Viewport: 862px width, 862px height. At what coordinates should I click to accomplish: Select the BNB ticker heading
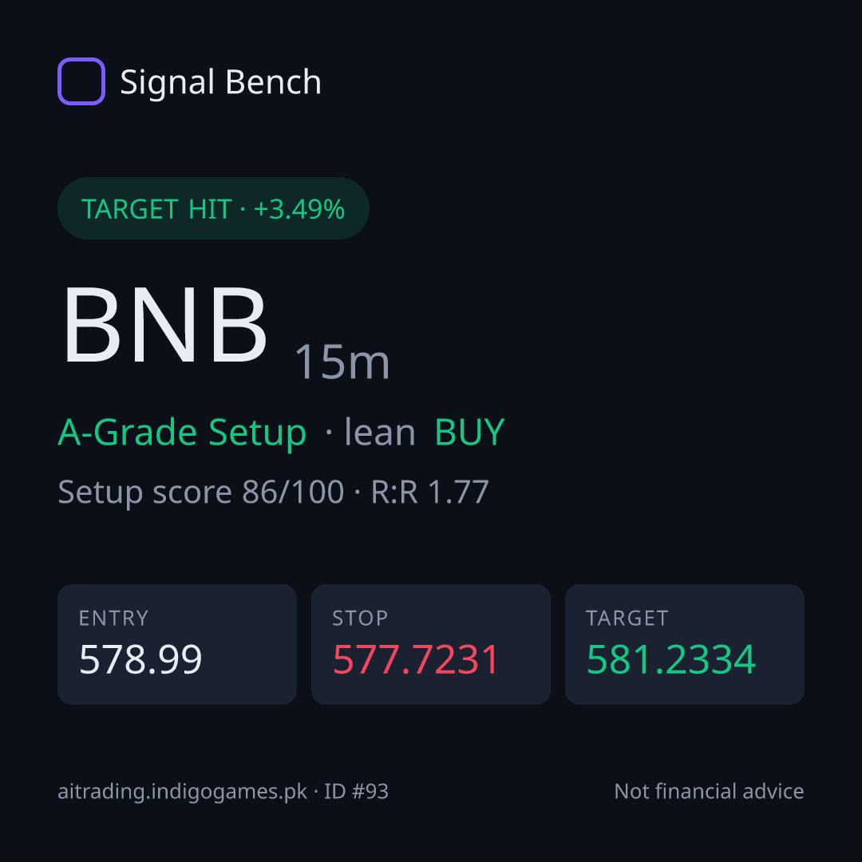(165, 324)
